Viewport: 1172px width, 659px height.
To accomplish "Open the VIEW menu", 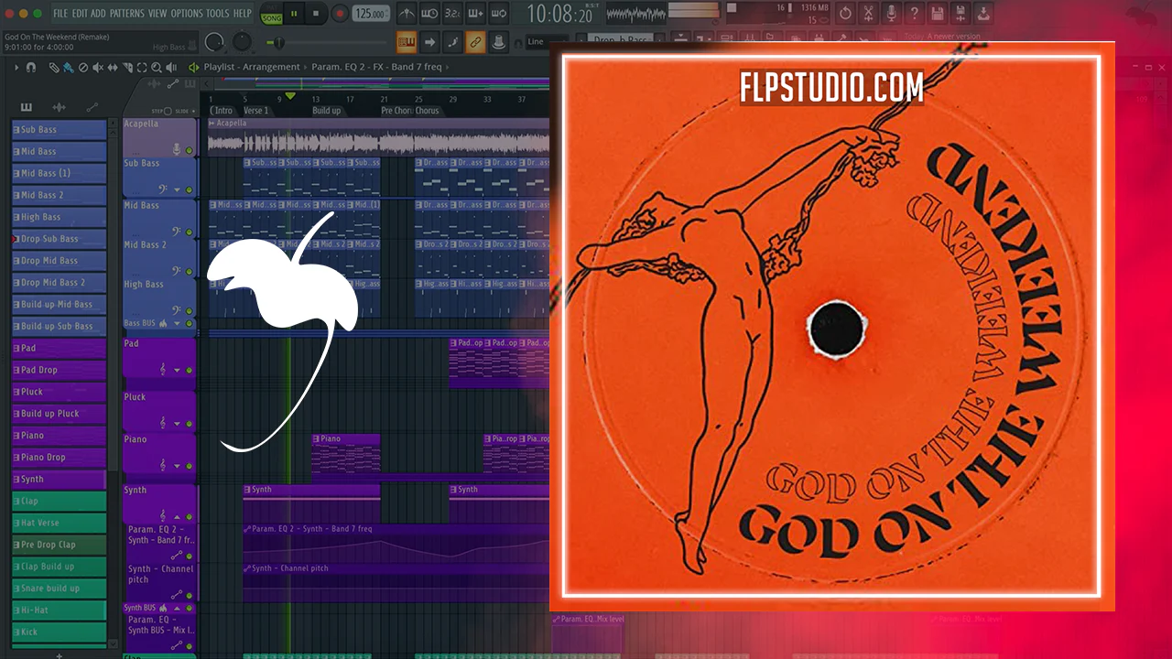I will (x=157, y=14).
